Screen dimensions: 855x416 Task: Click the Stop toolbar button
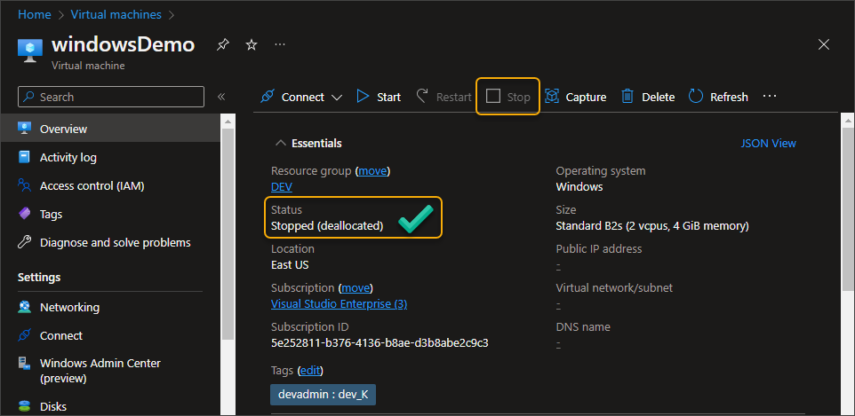coord(508,97)
